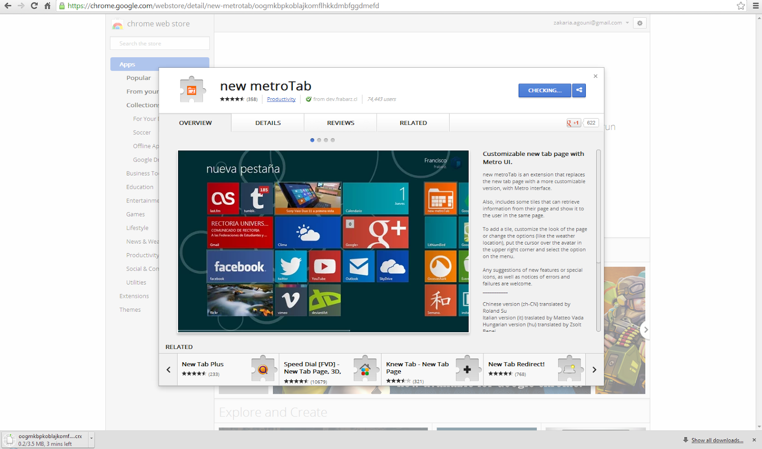Select the first screenshot indicator dot

312,140
